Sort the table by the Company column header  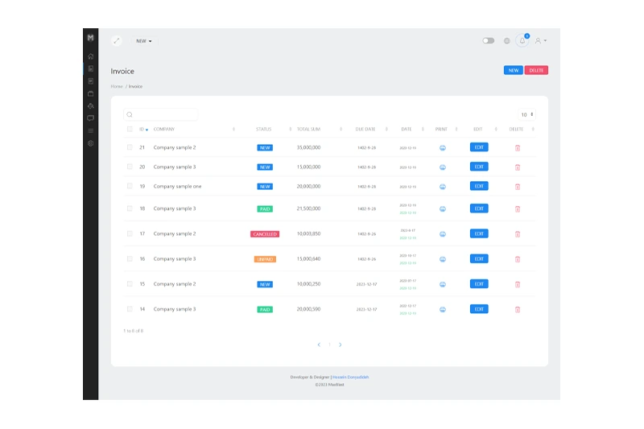pyautogui.click(x=164, y=129)
